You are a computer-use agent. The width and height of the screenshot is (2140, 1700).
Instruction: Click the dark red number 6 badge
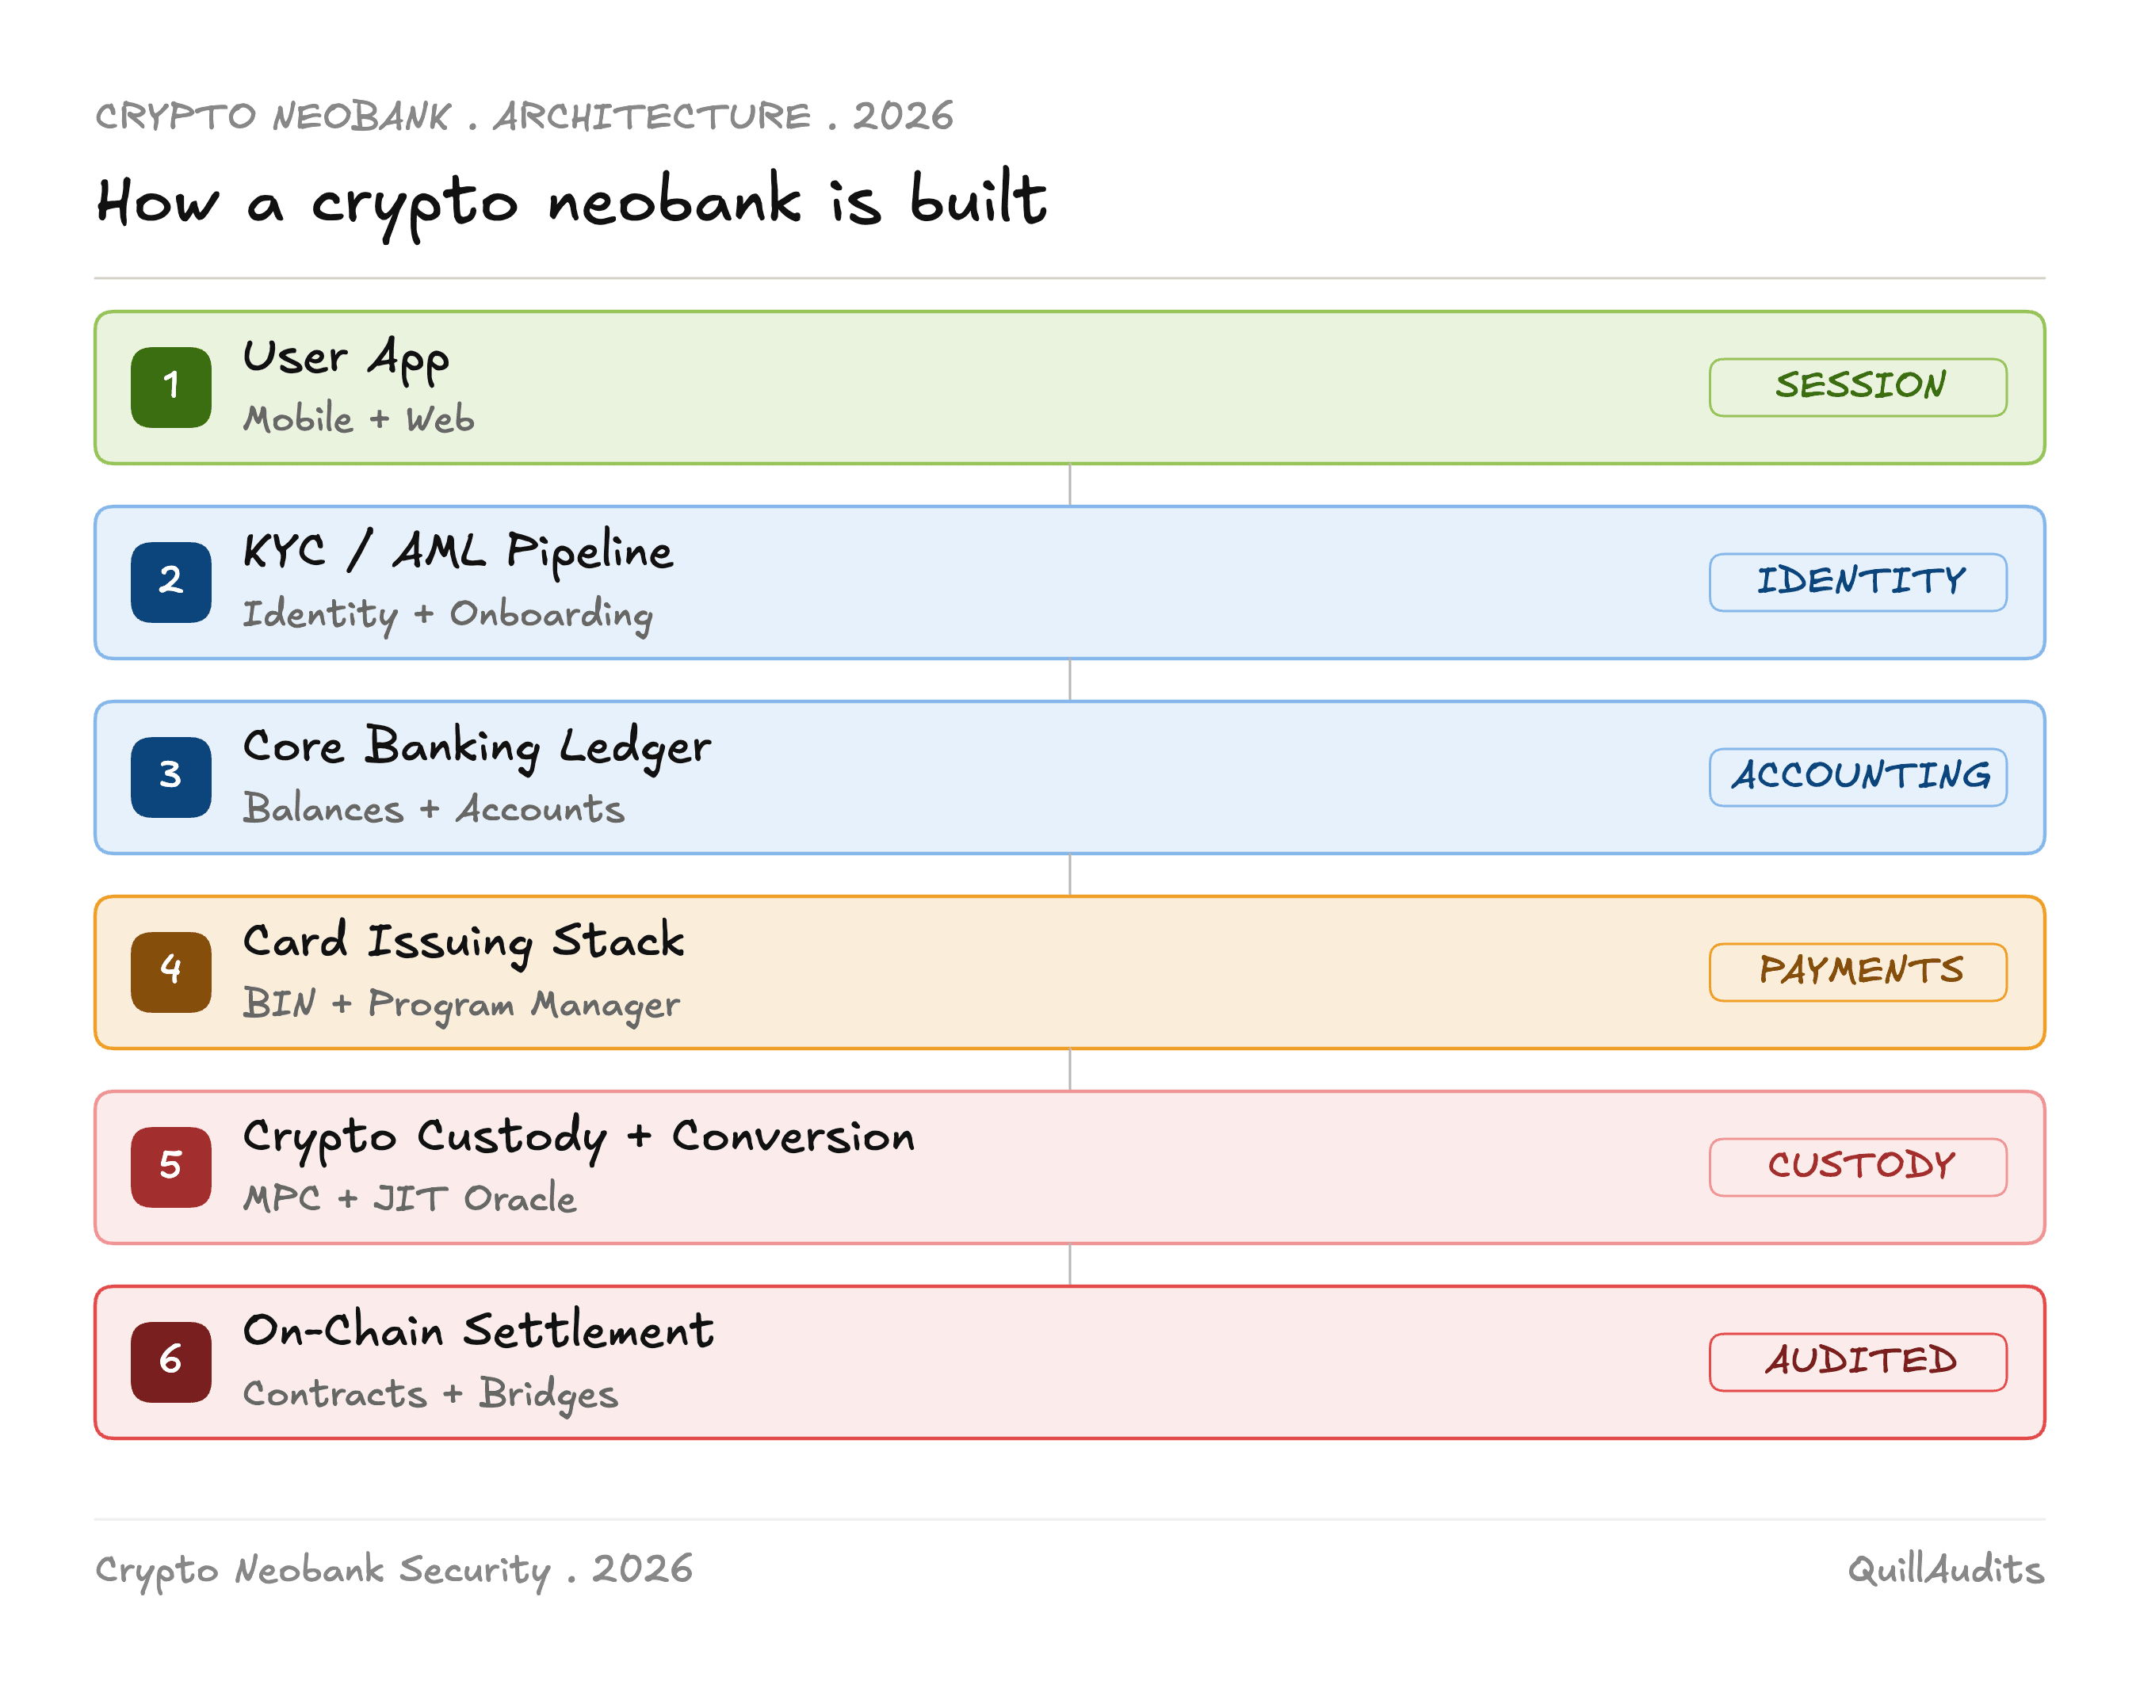pyautogui.click(x=170, y=1362)
